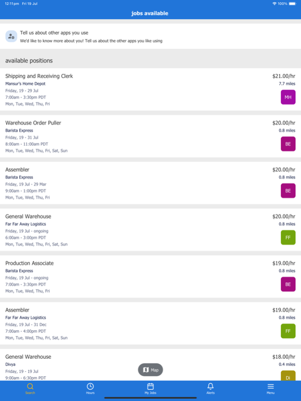
Task: Open General Warehouse job at Divya
Action: (x=28, y=357)
